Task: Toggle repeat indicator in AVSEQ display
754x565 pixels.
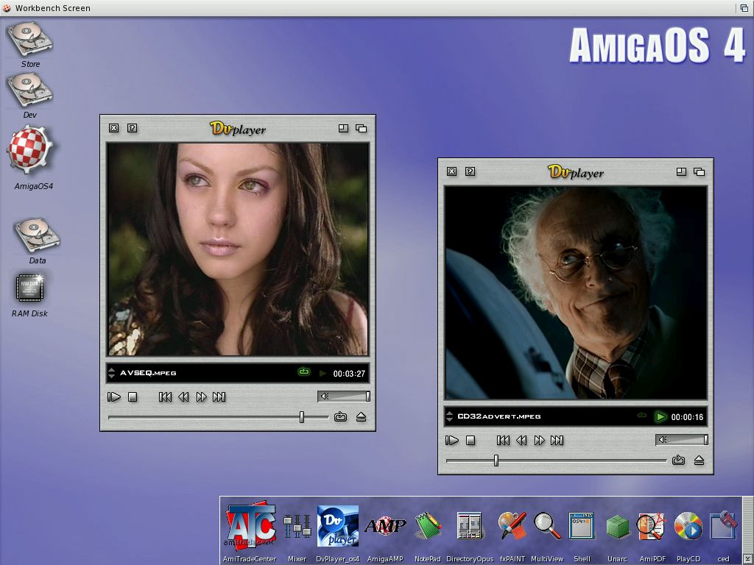Action: [304, 372]
